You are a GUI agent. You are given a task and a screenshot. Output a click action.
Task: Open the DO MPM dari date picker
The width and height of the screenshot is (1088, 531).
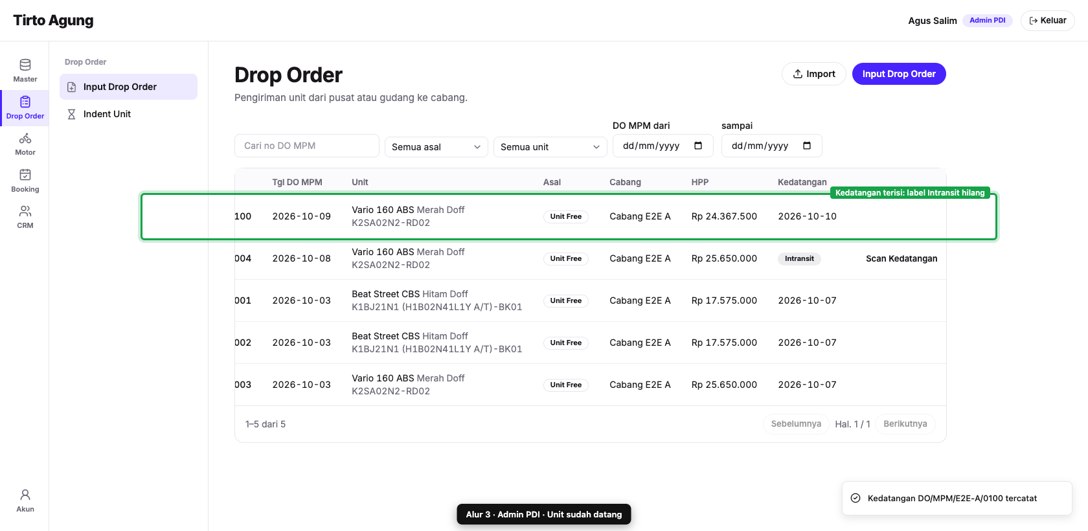coord(663,146)
